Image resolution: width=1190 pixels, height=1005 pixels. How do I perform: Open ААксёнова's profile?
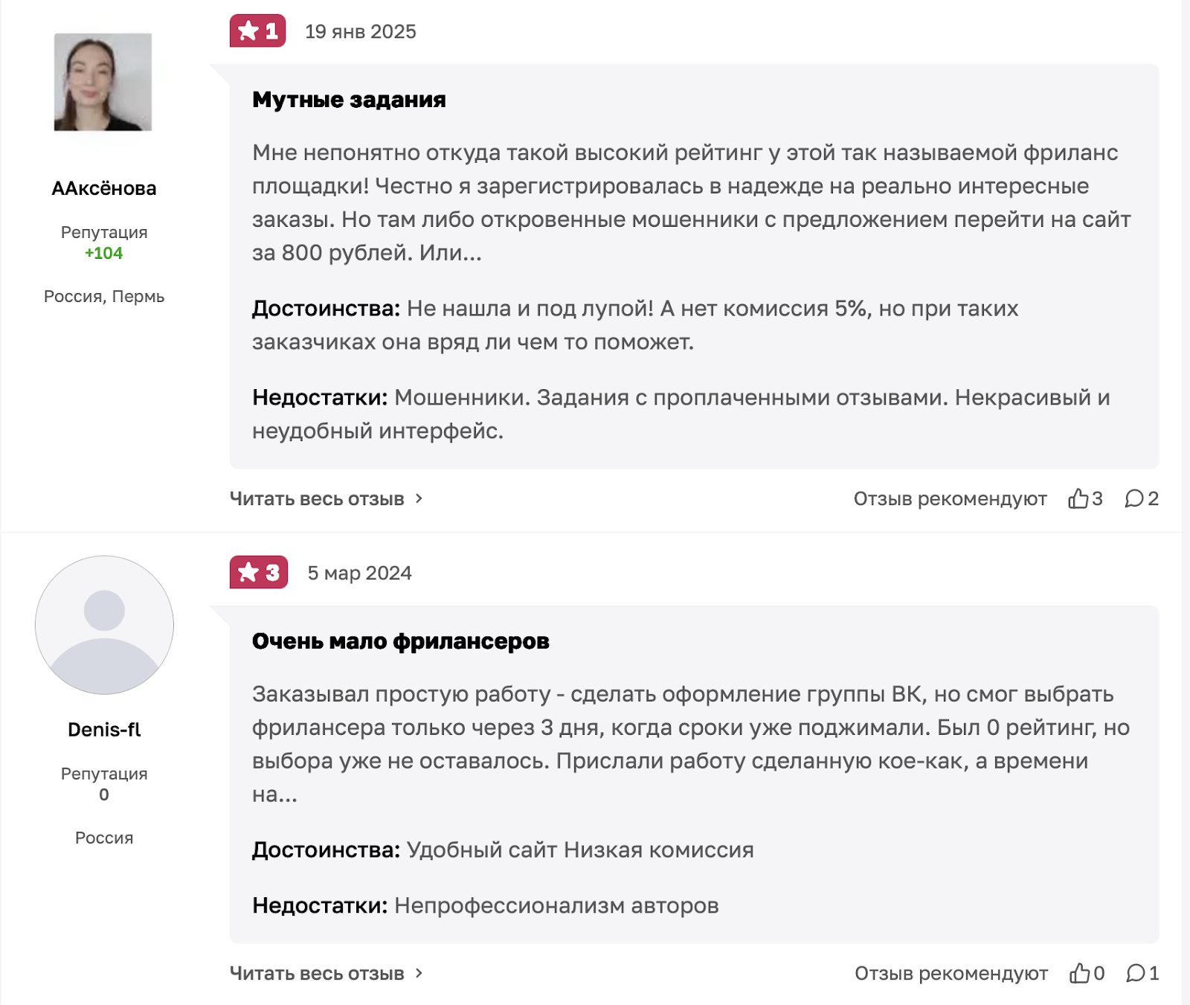[x=103, y=187]
